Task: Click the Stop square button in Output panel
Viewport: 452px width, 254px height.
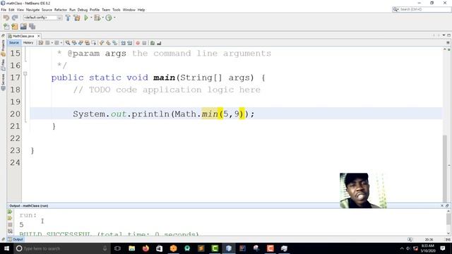Action: [10, 224]
